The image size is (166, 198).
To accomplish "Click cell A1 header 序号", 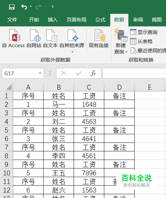I will click(x=28, y=96).
